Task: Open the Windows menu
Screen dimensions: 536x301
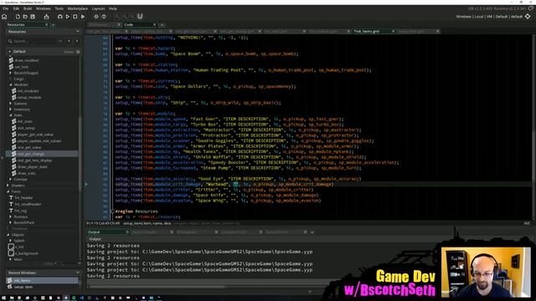Action: coord(44,8)
